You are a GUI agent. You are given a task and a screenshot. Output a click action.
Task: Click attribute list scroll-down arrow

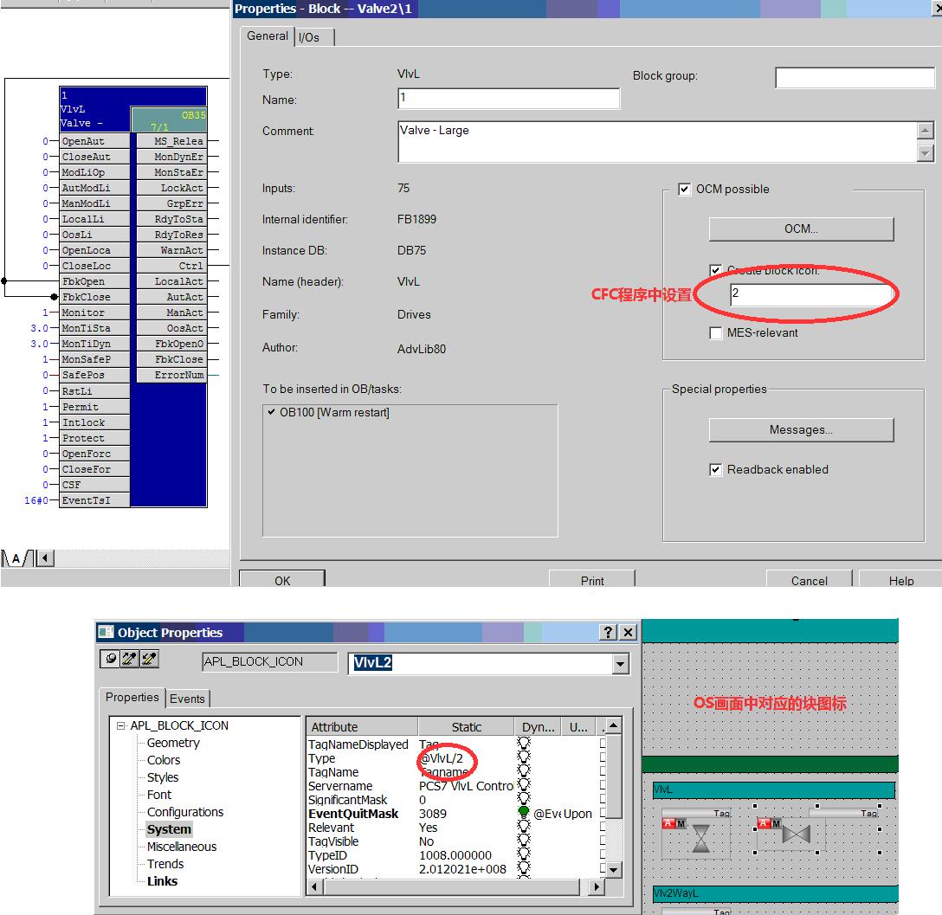(613, 869)
